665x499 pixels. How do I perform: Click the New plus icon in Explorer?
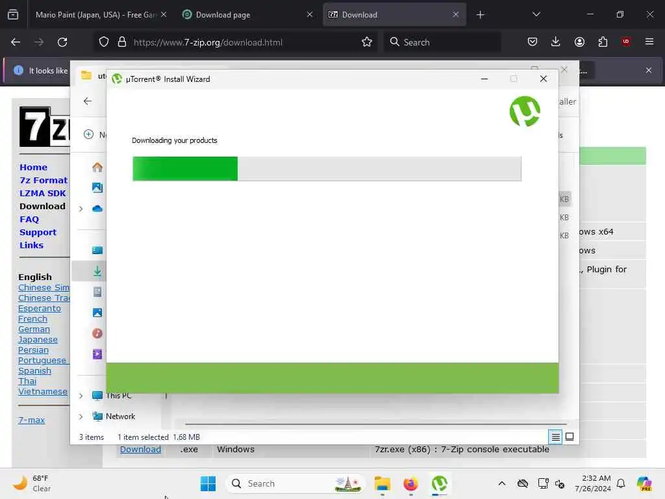pyautogui.click(x=88, y=134)
